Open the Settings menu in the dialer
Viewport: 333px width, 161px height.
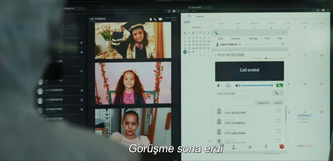[x=253, y=38]
